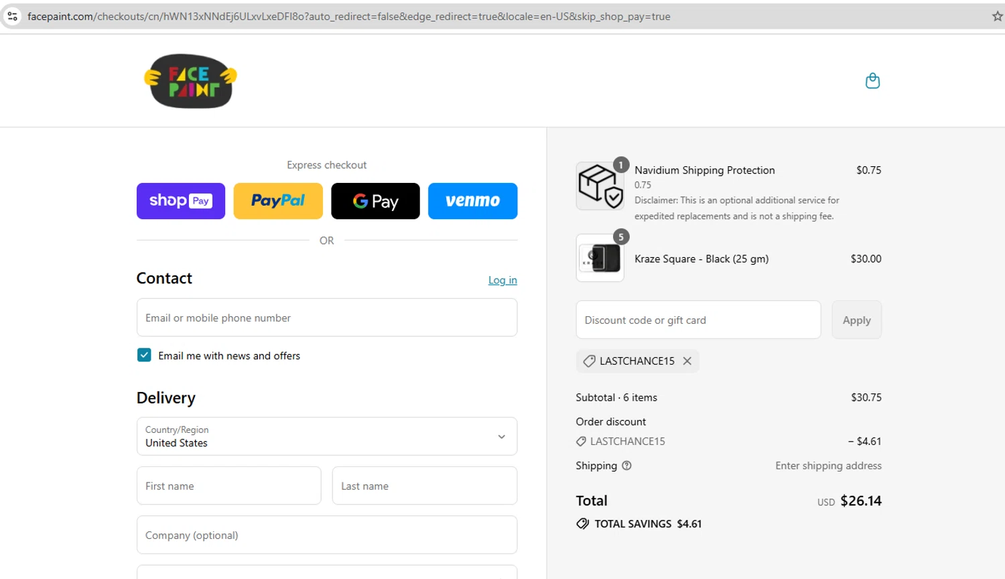
Task: Pay with PayPal
Action: 278,201
